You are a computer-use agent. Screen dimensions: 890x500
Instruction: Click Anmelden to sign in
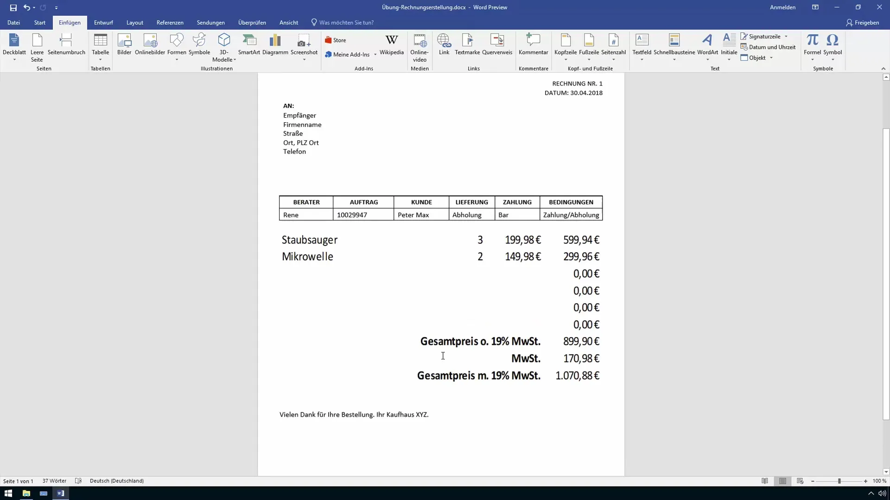(x=783, y=7)
